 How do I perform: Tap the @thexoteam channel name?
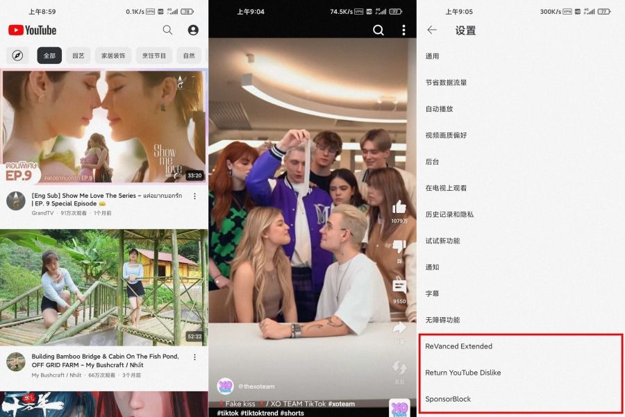[256, 386]
